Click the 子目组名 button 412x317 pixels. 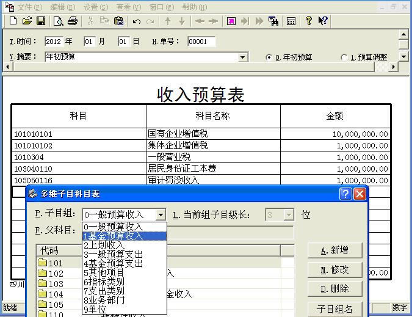334,309
